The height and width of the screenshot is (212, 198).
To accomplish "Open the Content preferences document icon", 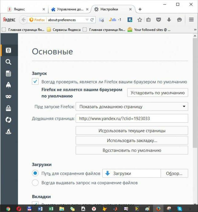I will point(9,74).
